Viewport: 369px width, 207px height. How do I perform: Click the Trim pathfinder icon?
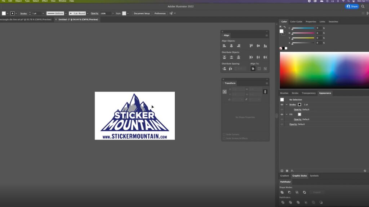290,202
